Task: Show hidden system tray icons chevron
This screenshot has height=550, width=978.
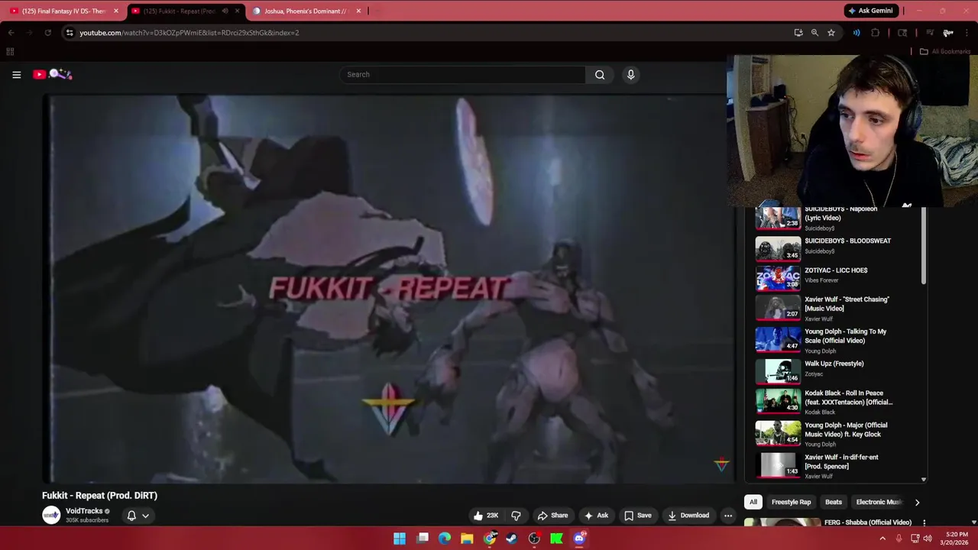Action: click(x=882, y=539)
